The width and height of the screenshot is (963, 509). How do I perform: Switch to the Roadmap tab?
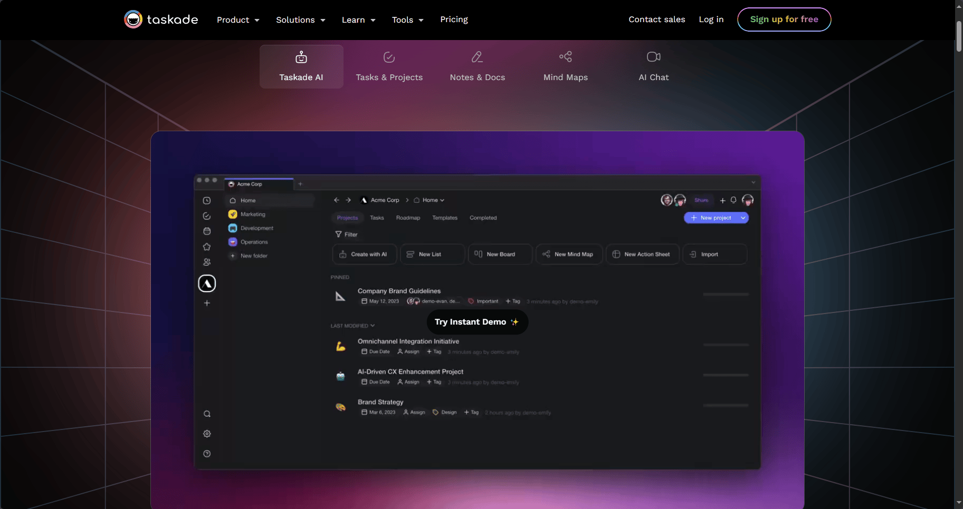(408, 218)
